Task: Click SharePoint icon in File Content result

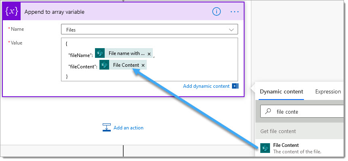Action: [265, 148]
